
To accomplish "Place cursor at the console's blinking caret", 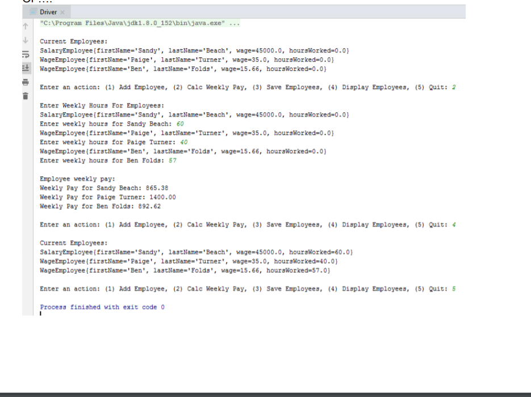I will coord(41,314).
